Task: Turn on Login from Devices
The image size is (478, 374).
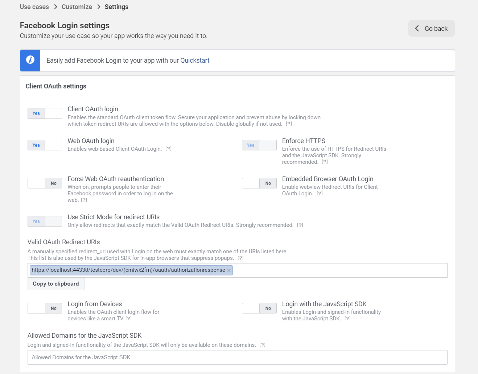Action: click(36, 308)
